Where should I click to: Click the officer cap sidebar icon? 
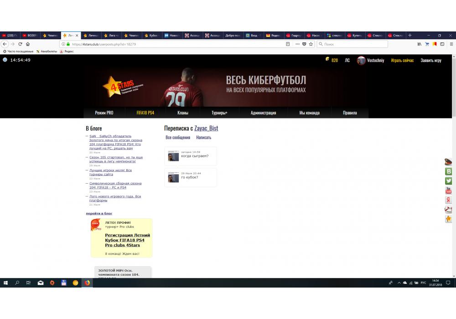click(x=448, y=162)
